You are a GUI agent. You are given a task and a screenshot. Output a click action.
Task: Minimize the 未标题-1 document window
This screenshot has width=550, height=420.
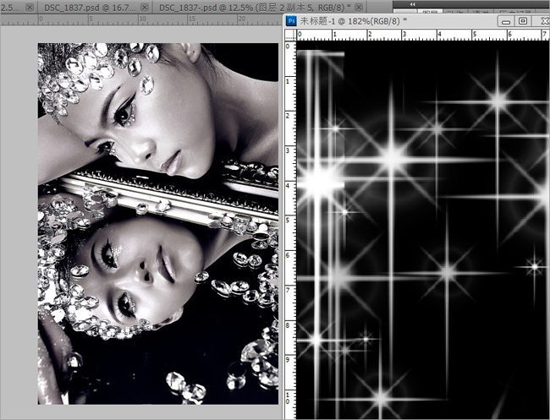pos(506,20)
